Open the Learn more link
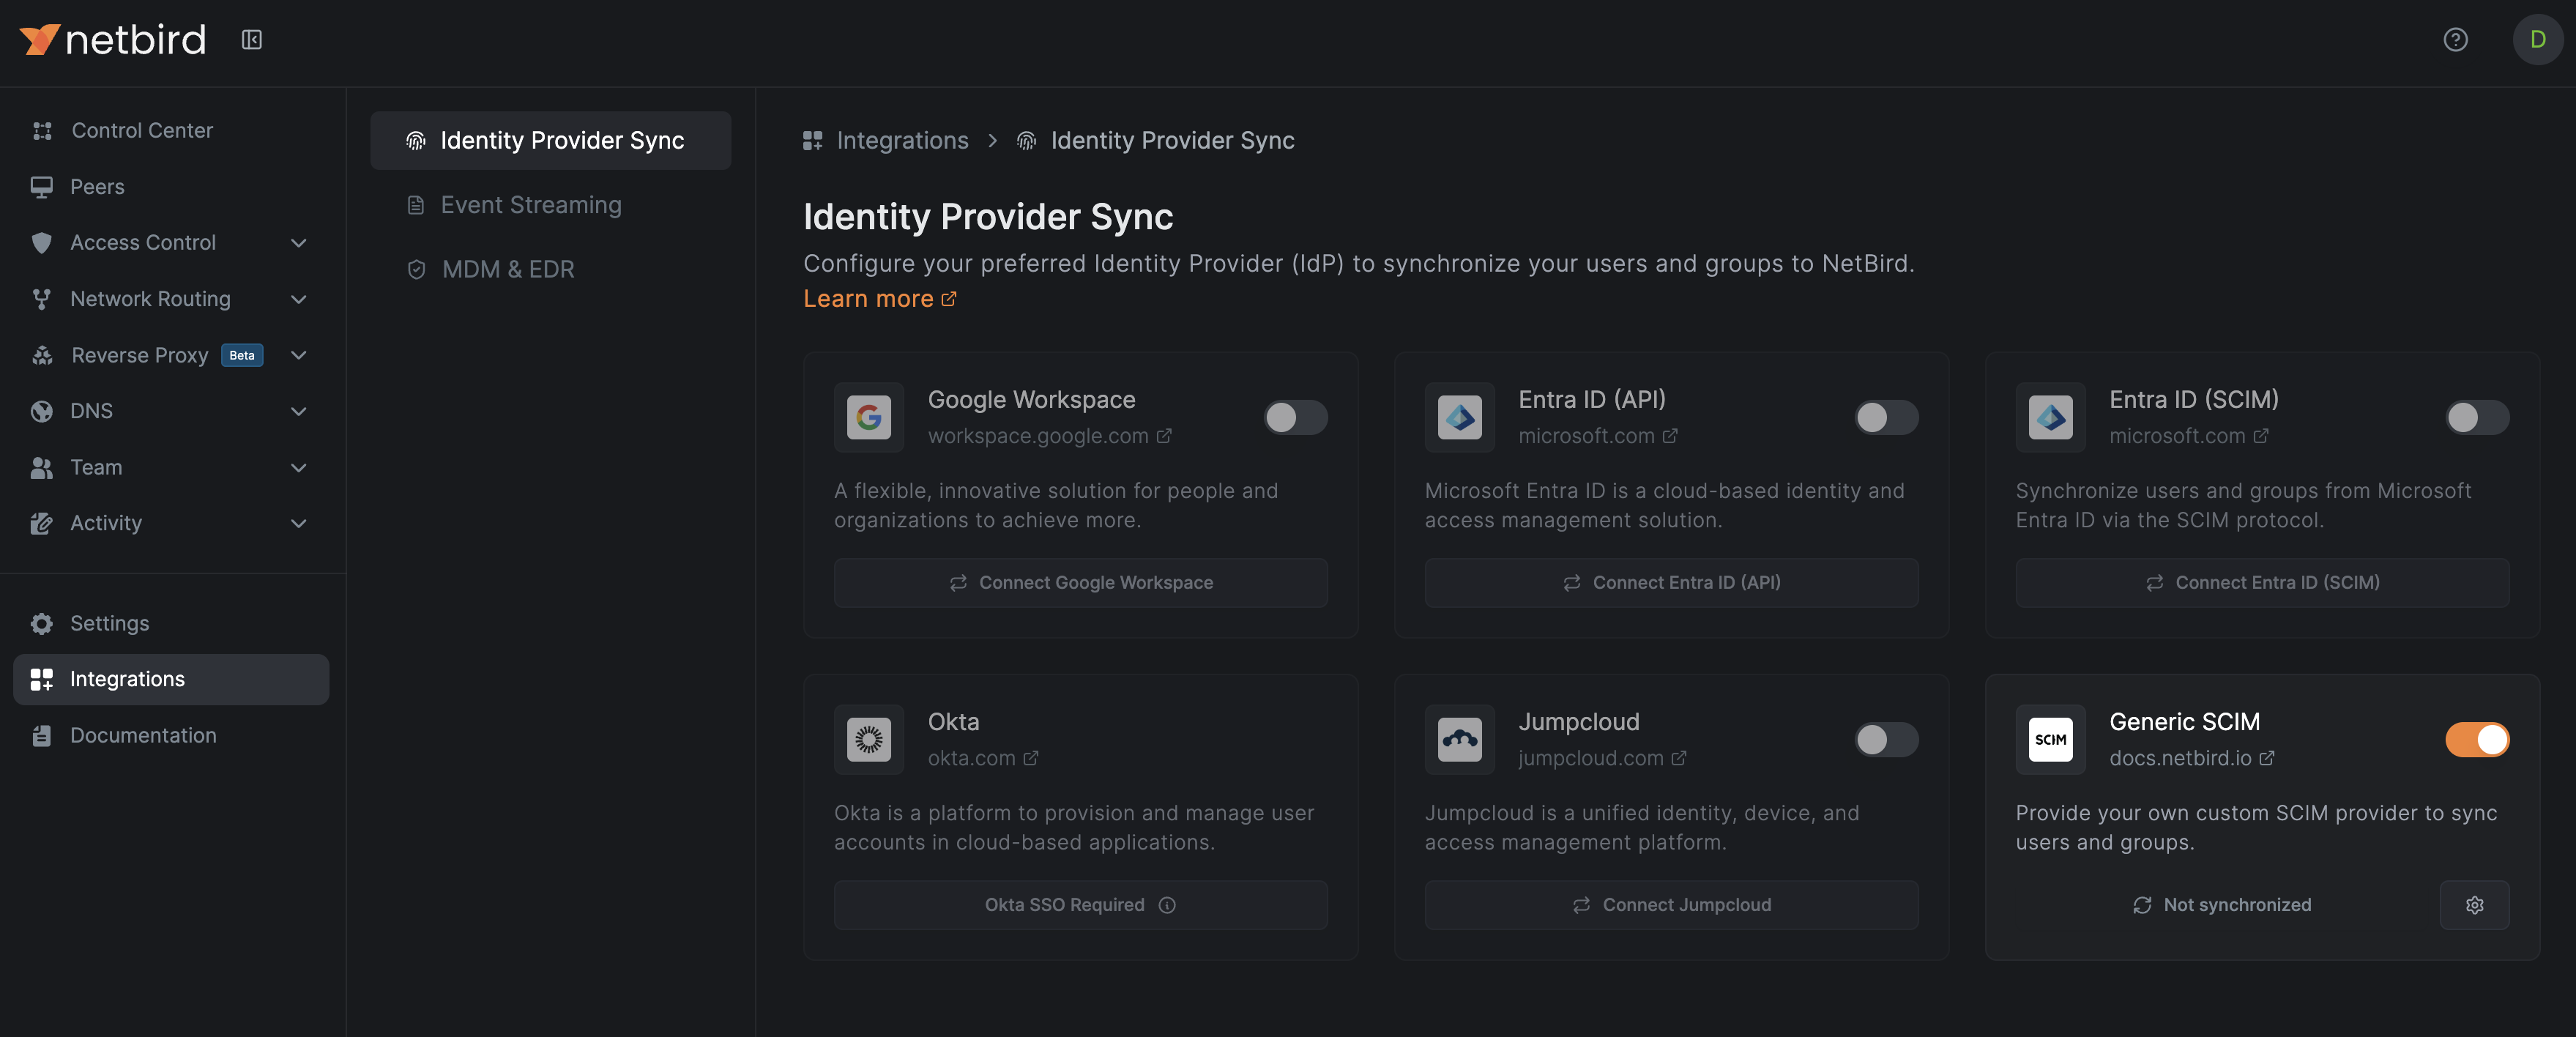2576x1037 pixels. (879, 299)
